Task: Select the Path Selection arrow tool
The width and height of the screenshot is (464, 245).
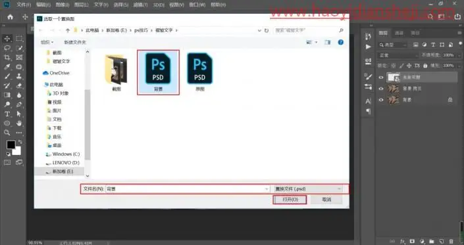Action: 19,114
